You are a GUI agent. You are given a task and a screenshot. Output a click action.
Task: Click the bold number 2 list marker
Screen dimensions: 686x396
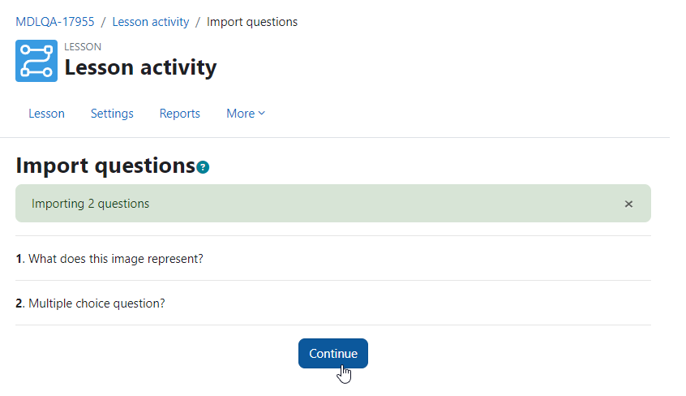pos(19,303)
